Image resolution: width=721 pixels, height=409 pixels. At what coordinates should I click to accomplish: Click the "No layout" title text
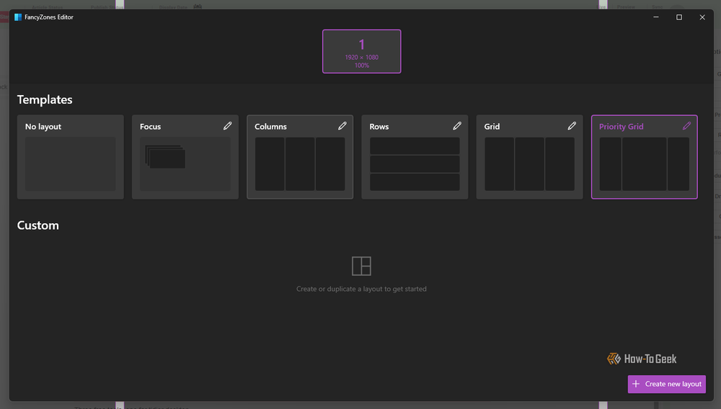(x=43, y=127)
